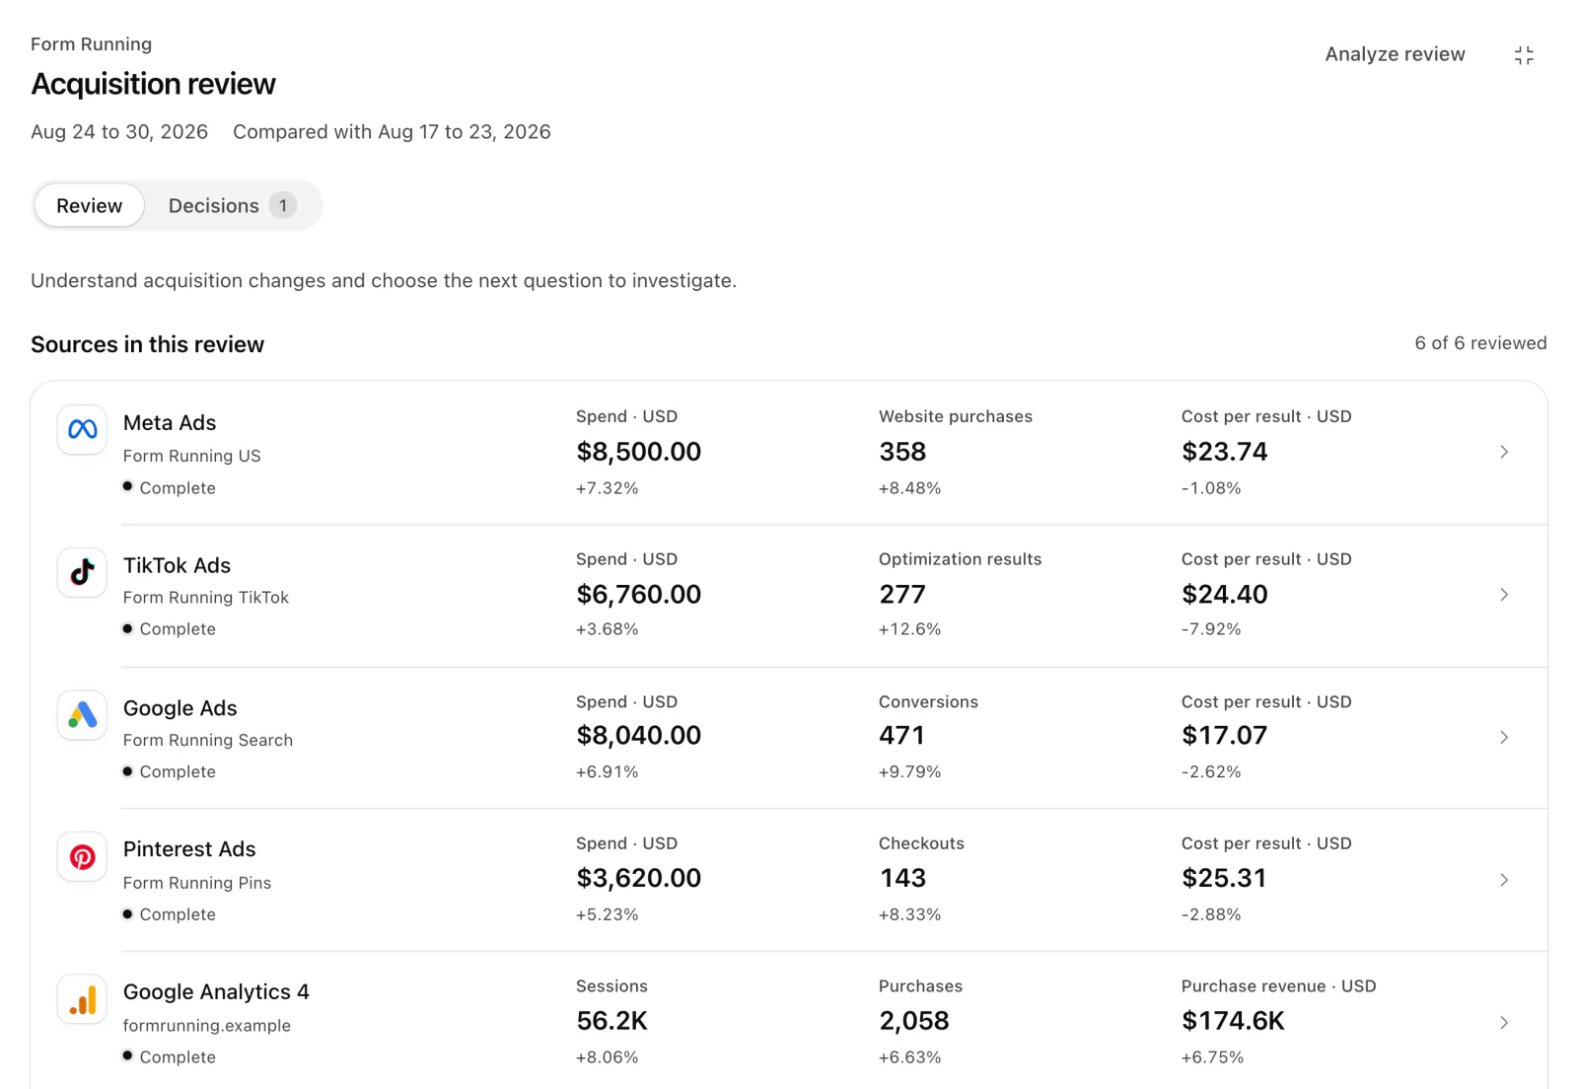Select the Google Ads source name
Screen dimensions: 1578x1089
(x=179, y=708)
